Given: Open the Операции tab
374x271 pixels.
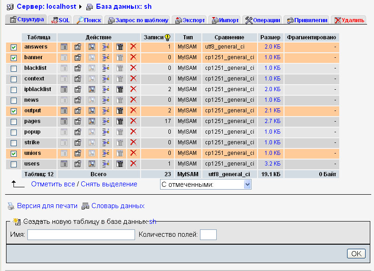Looking at the screenshot, I should click(x=262, y=20).
